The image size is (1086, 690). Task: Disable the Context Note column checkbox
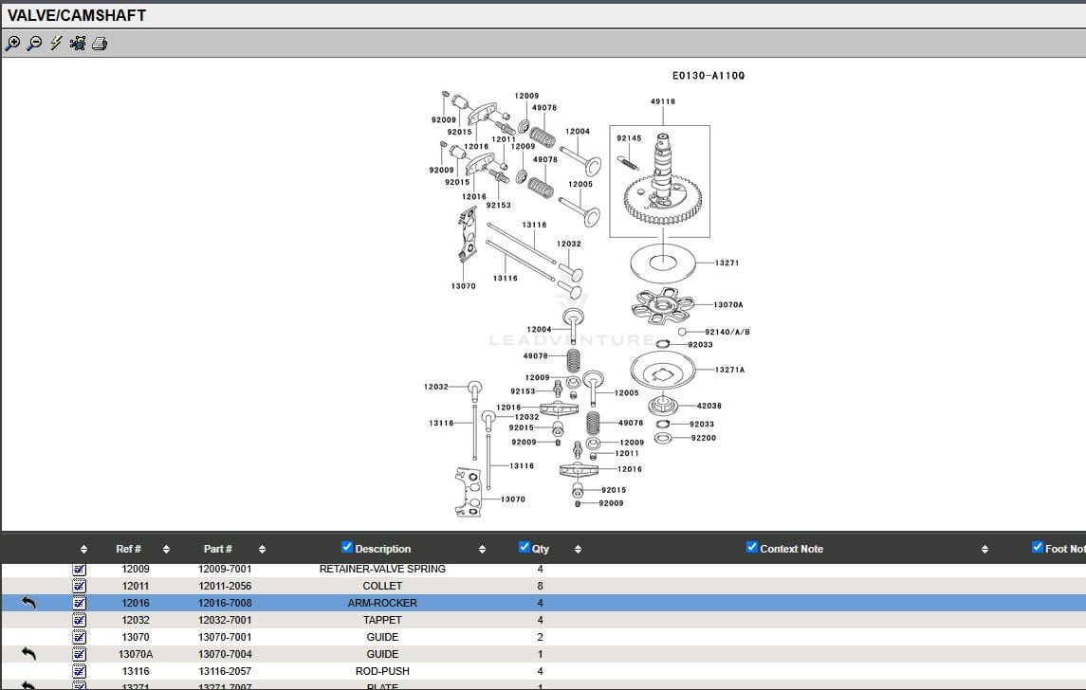(752, 547)
